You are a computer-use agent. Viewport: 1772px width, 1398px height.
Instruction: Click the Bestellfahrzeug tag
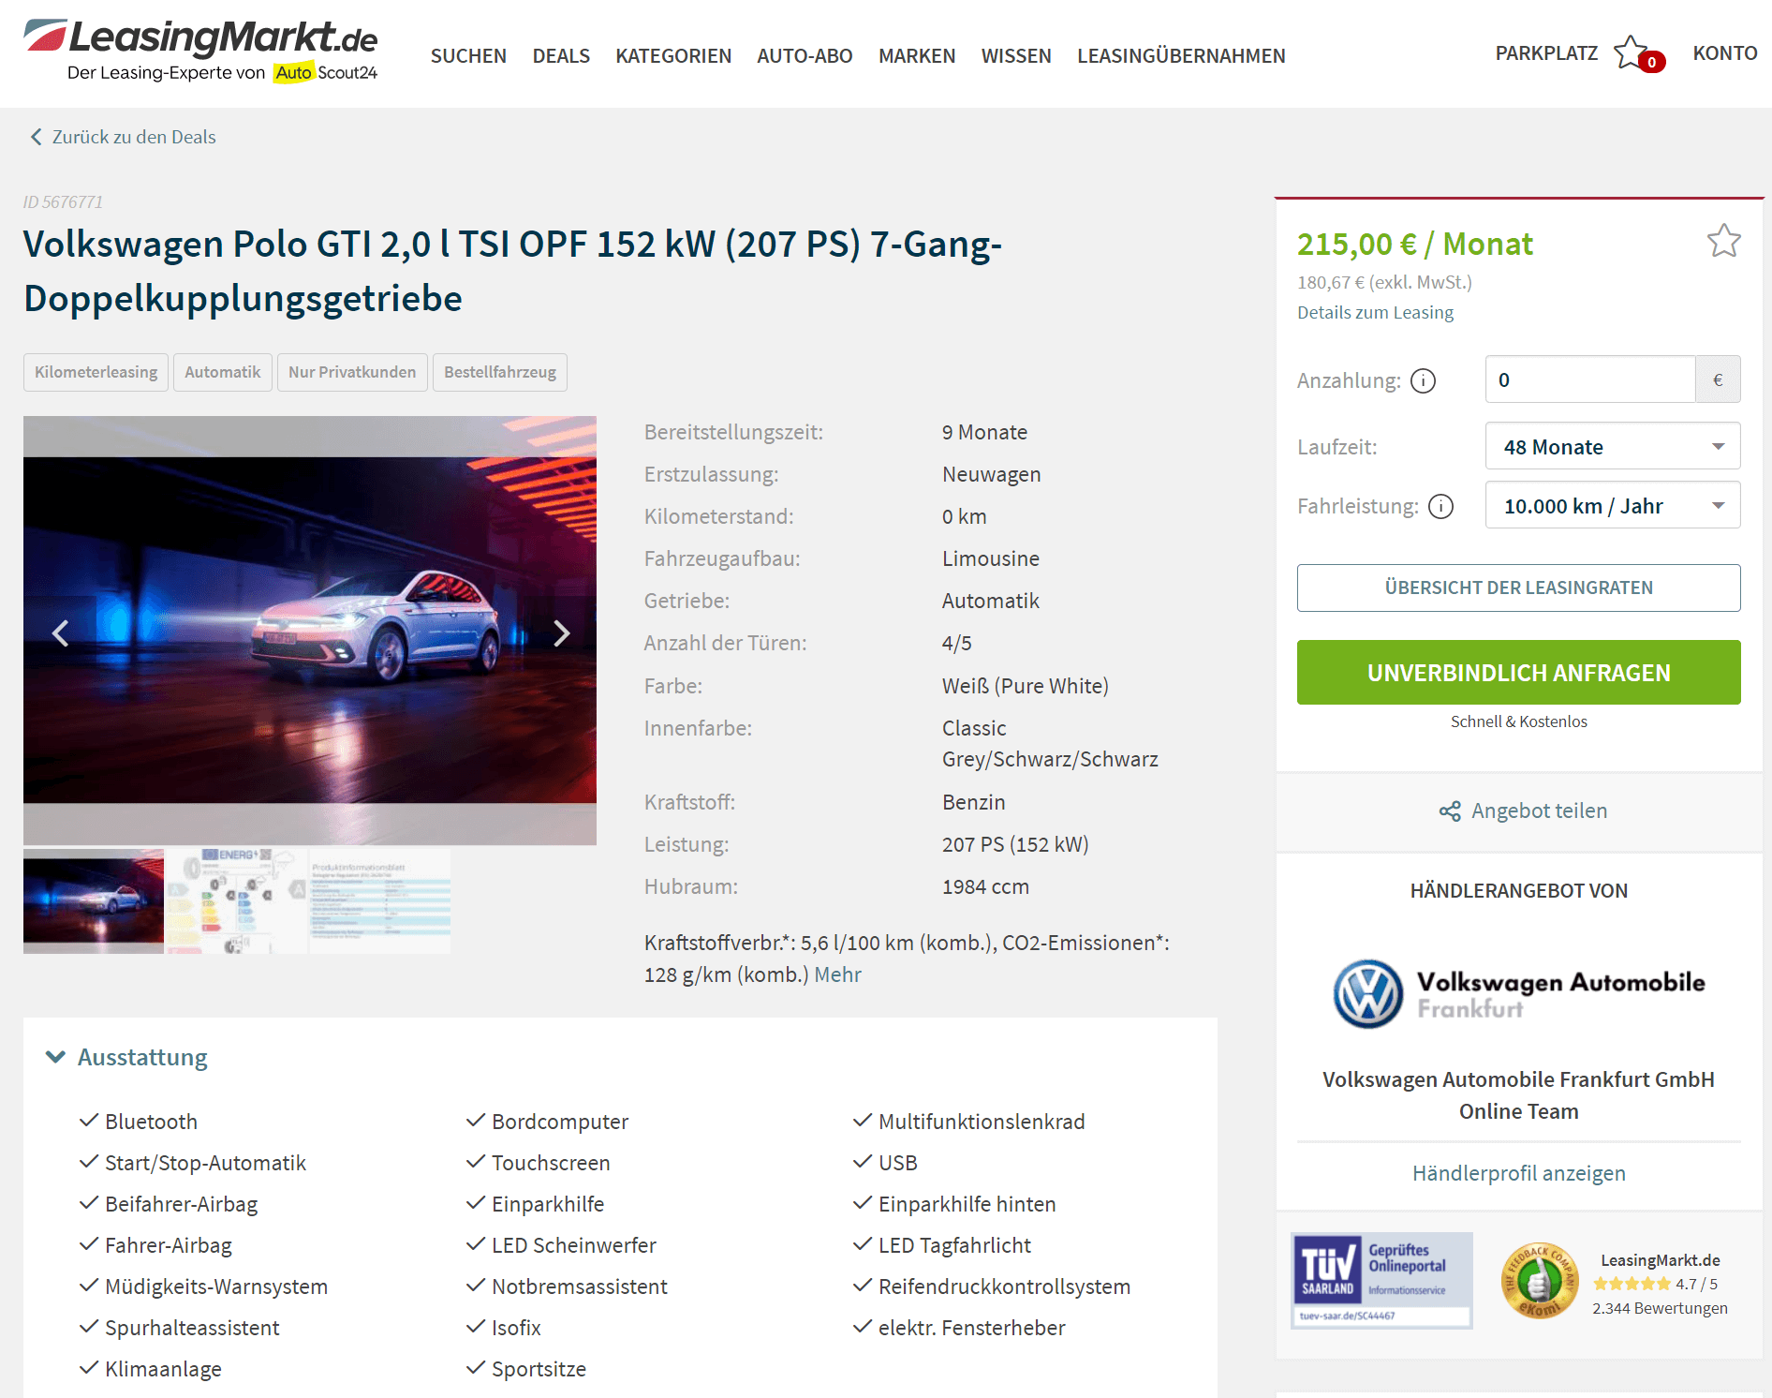tap(500, 372)
